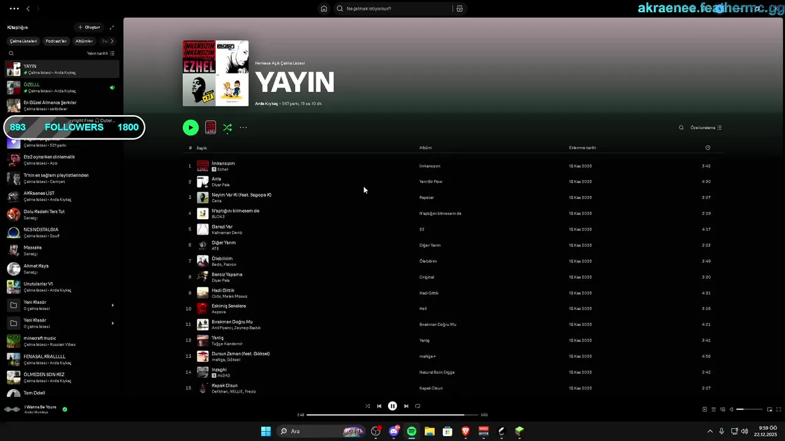Viewport: 785px width, 441px height.
Task: Open Brave browser from the taskbar
Action: pyautogui.click(x=465, y=431)
